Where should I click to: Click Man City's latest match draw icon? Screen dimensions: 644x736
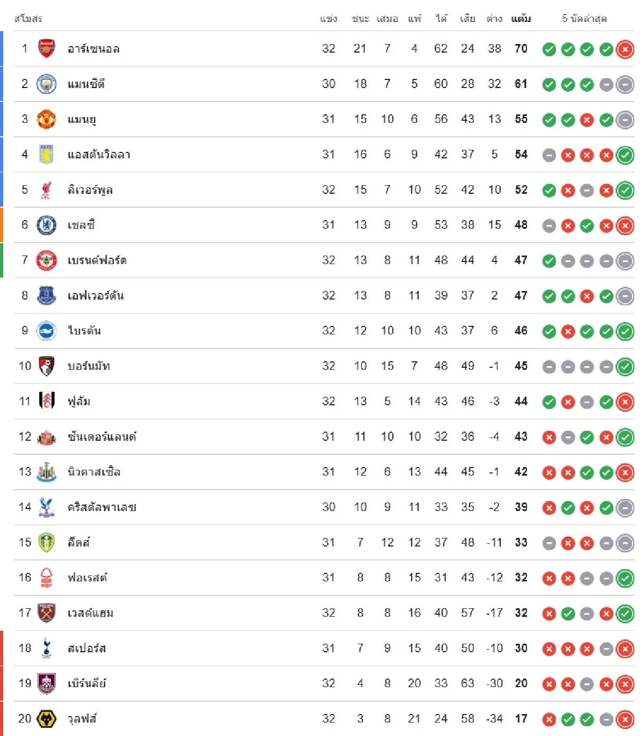tap(625, 85)
